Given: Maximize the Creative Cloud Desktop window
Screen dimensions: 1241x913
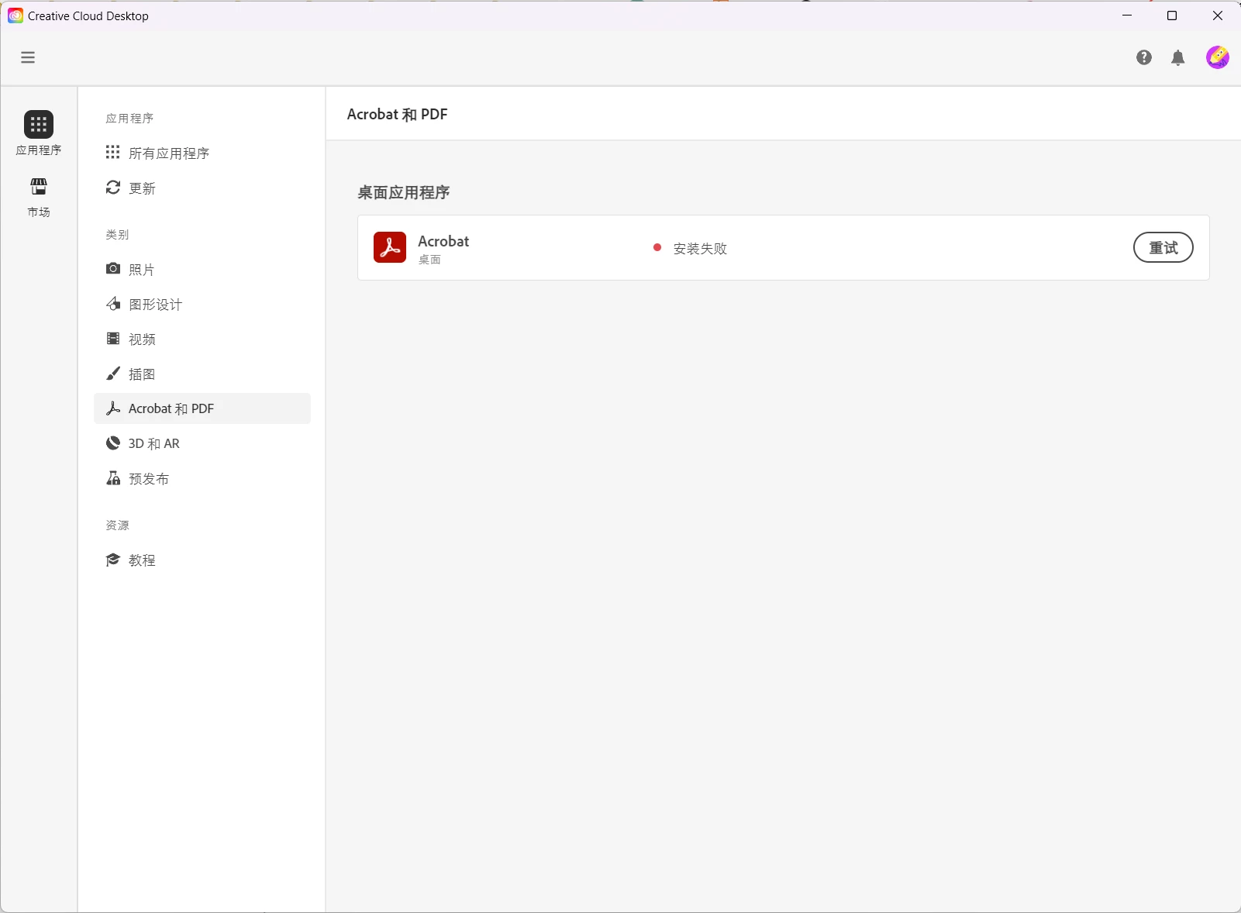Looking at the screenshot, I should pos(1172,16).
